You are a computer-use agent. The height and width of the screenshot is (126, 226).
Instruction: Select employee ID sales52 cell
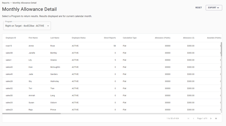click(x=9, y=88)
